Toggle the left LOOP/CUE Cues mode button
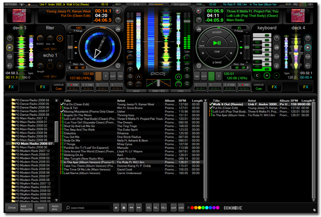Viewport: 321px width, 217px height. 59,87
